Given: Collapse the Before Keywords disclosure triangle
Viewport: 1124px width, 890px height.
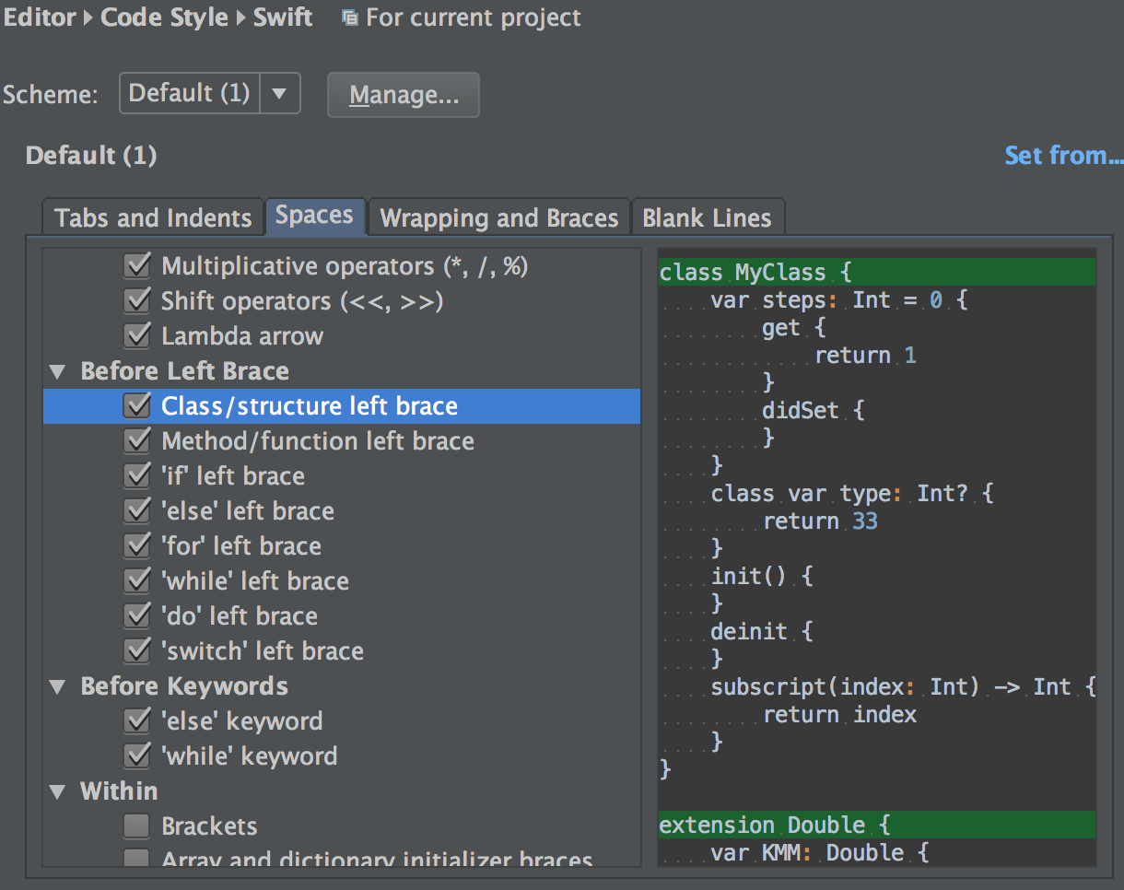Looking at the screenshot, I should coord(57,685).
